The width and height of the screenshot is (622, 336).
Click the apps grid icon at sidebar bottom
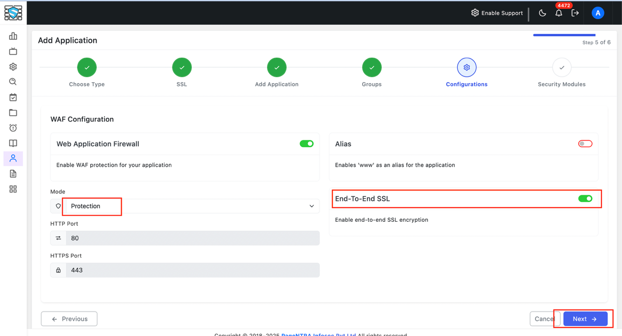13,189
